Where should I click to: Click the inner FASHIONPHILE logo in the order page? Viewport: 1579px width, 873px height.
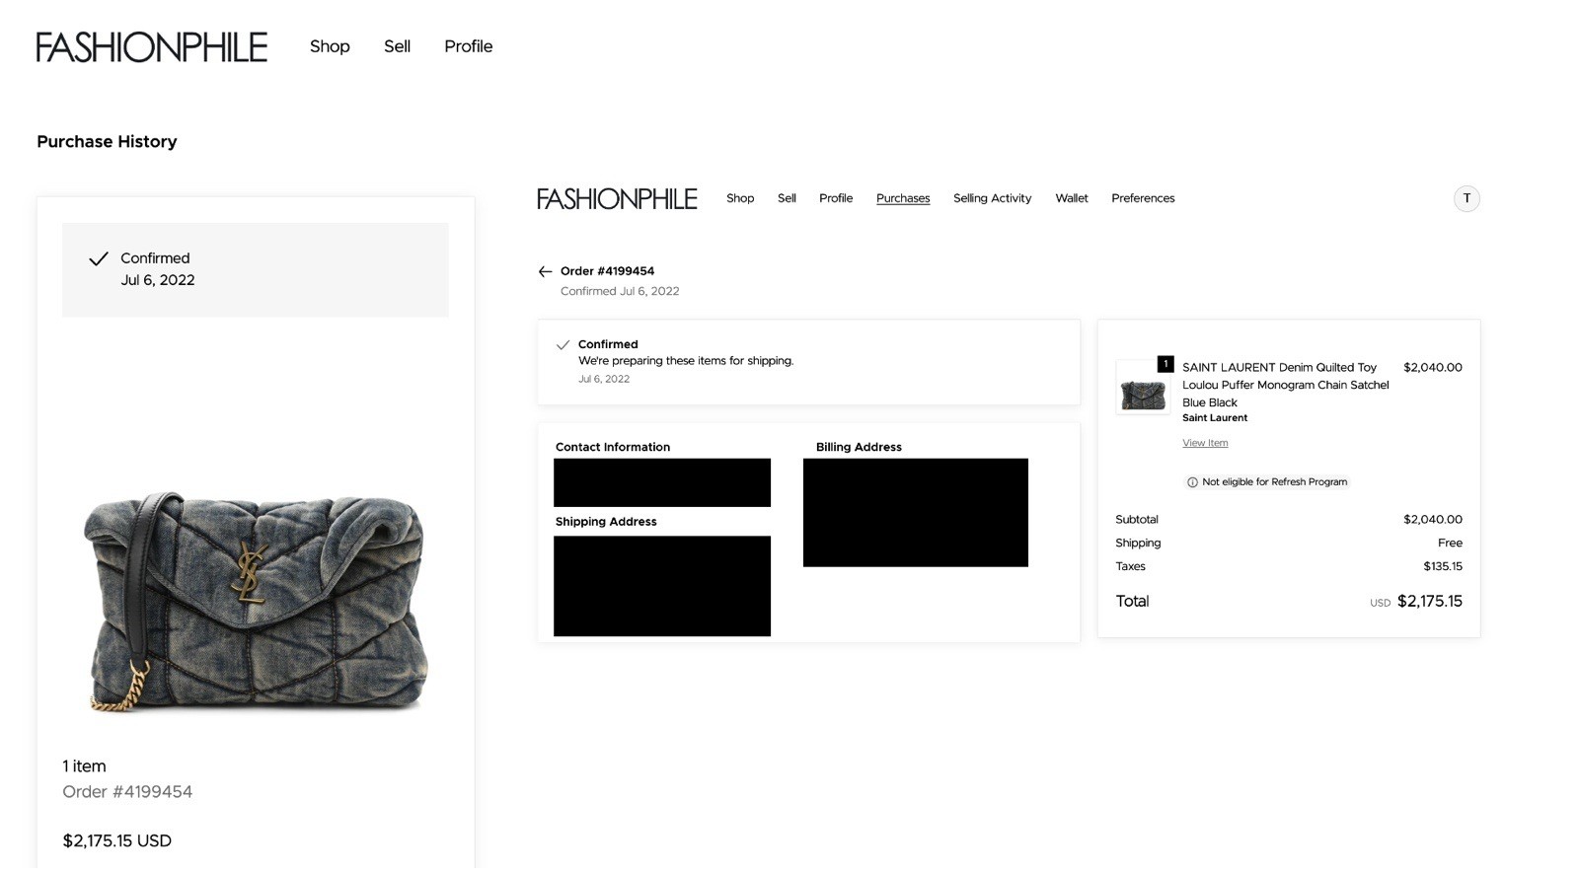pos(617,198)
